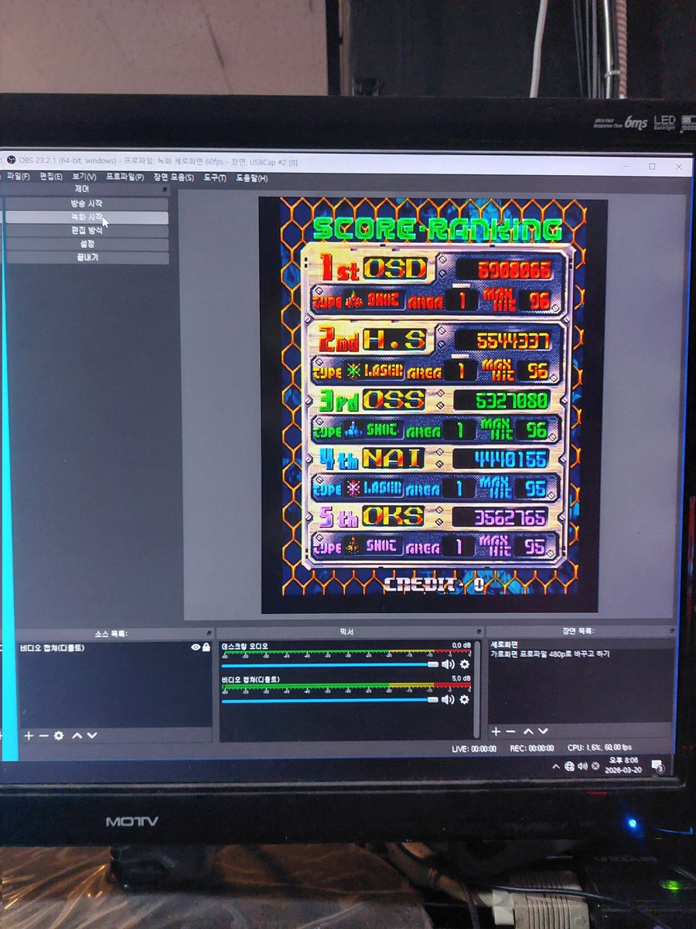696x929 pixels.
Task: Move source up with the up arrow
Action: pyautogui.click(x=77, y=735)
